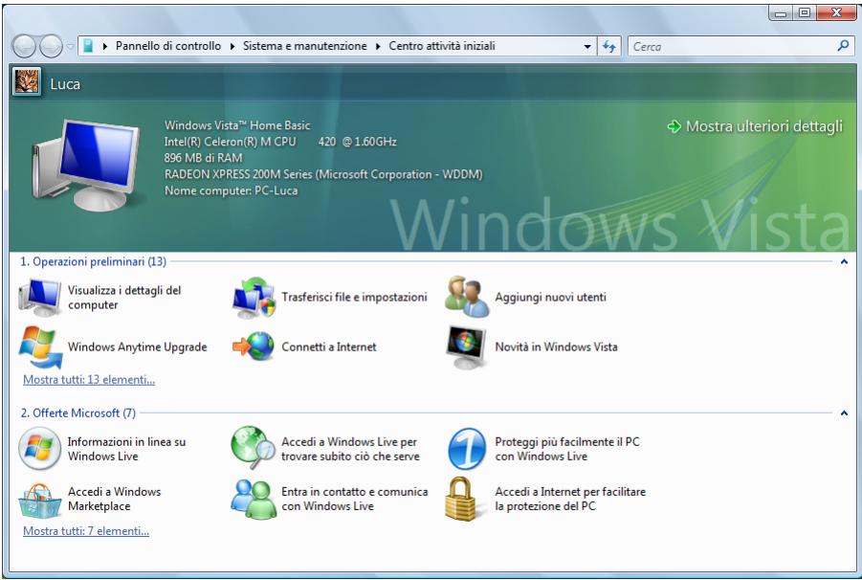Click Proteggi più facilmente il PC label
The width and height of the screenshot is (862, 580).
click(567, 449)
